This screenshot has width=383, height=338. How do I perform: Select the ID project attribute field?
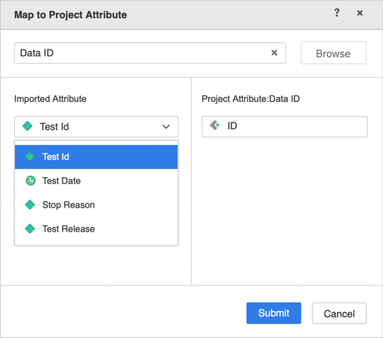pos(285,127)
